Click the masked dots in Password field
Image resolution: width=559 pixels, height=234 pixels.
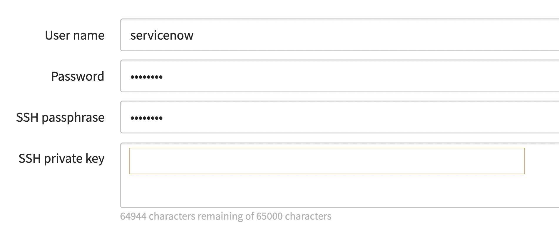click(x=146, y=77)
